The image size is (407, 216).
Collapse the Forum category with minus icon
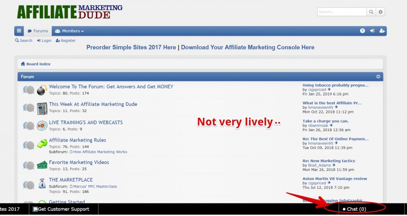[378, 77]
